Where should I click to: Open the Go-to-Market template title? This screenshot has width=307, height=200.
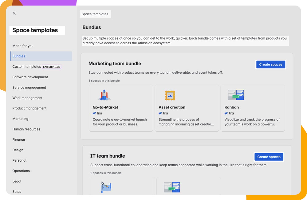click(x=105, y=107)
